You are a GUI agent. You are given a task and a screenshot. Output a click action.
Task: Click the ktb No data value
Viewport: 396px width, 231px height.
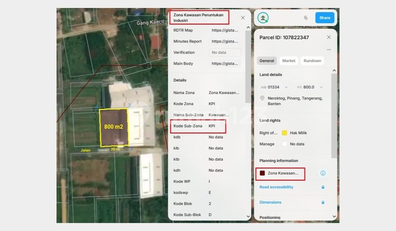[x=216, y=159]
